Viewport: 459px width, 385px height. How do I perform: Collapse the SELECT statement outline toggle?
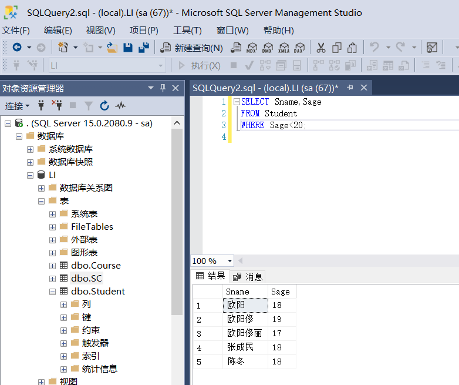(x=237, y=102)
